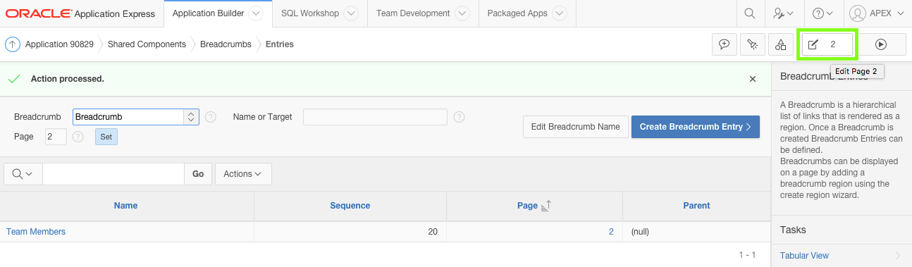
Task: Go to Application 90829 breadcrumb
Action: 59,44
